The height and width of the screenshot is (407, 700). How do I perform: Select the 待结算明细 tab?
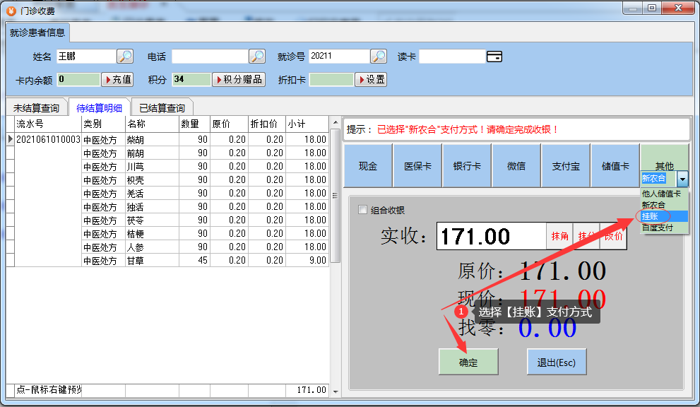99,108
